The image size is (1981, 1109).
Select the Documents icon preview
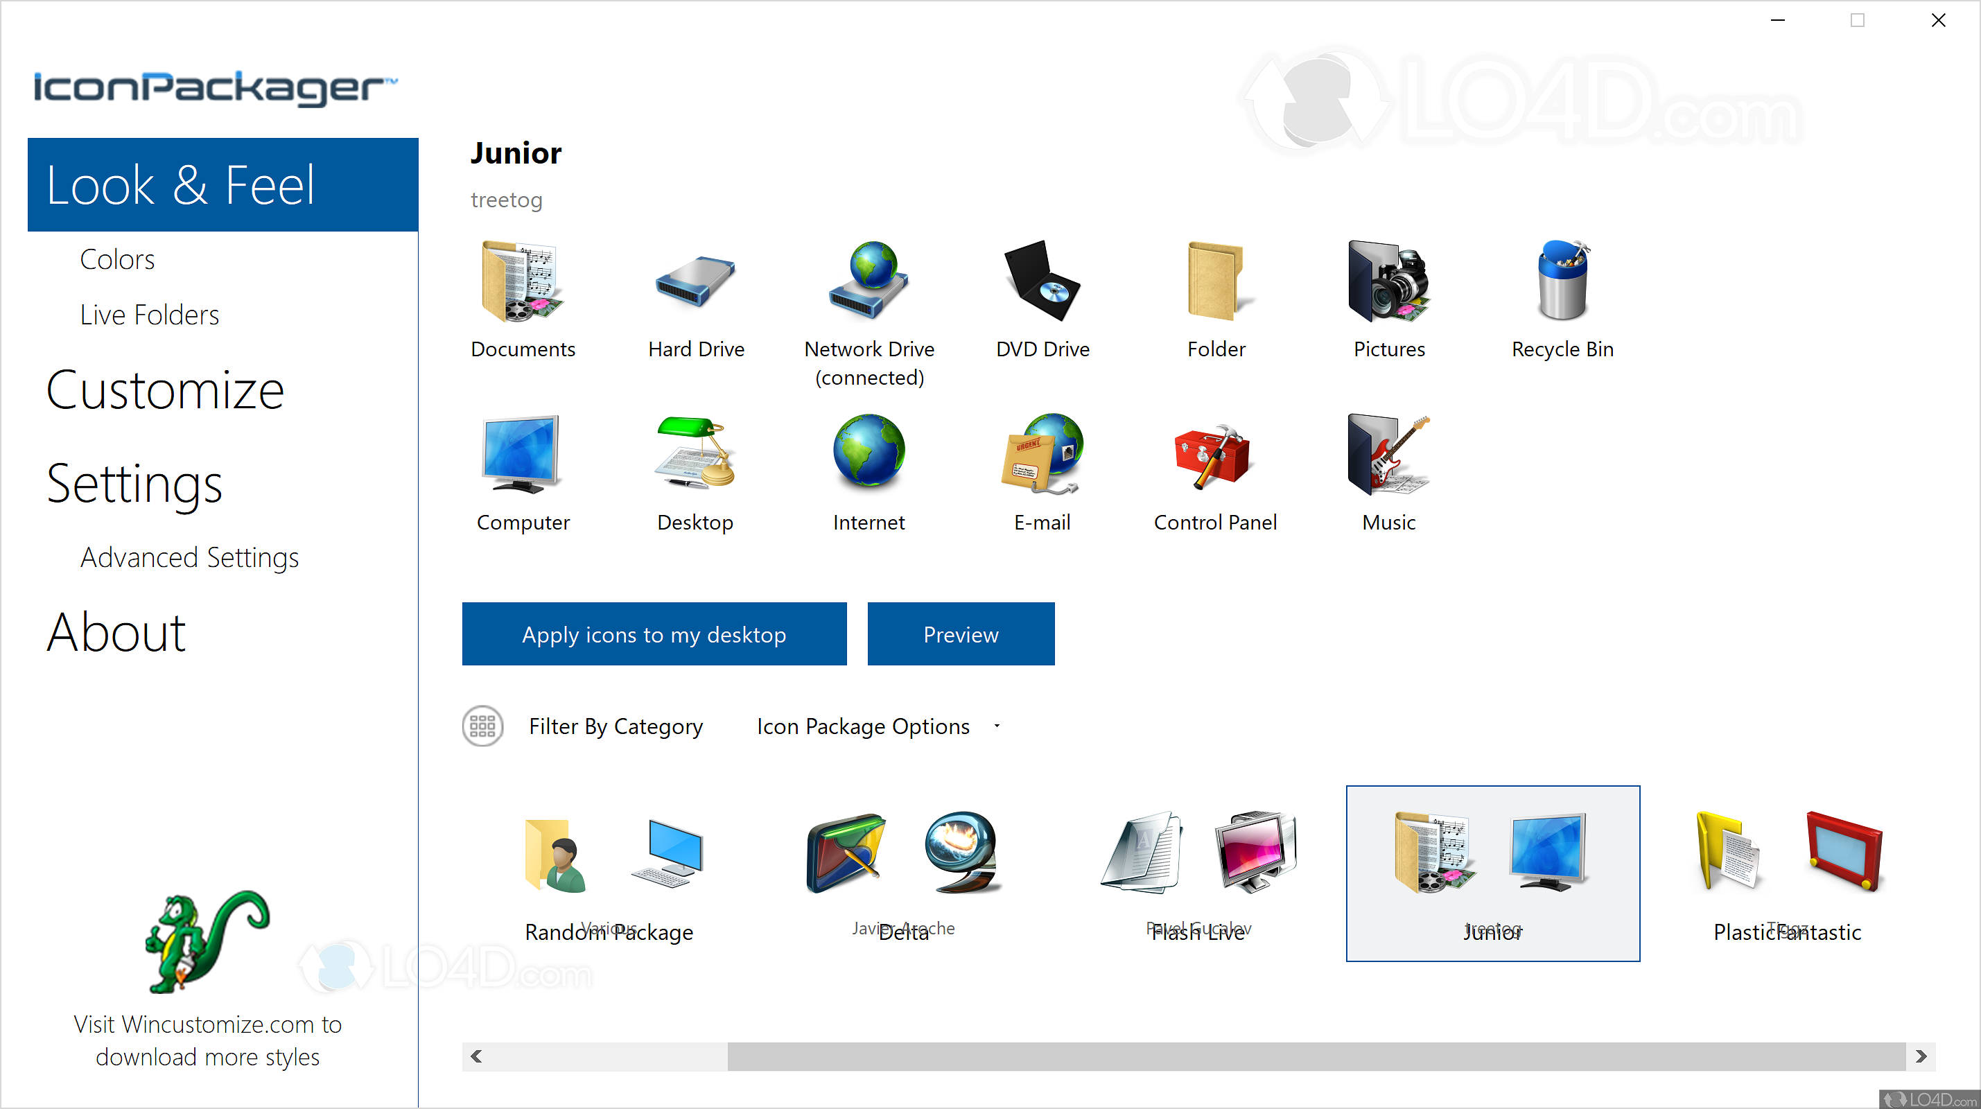(x=522, y=282)
